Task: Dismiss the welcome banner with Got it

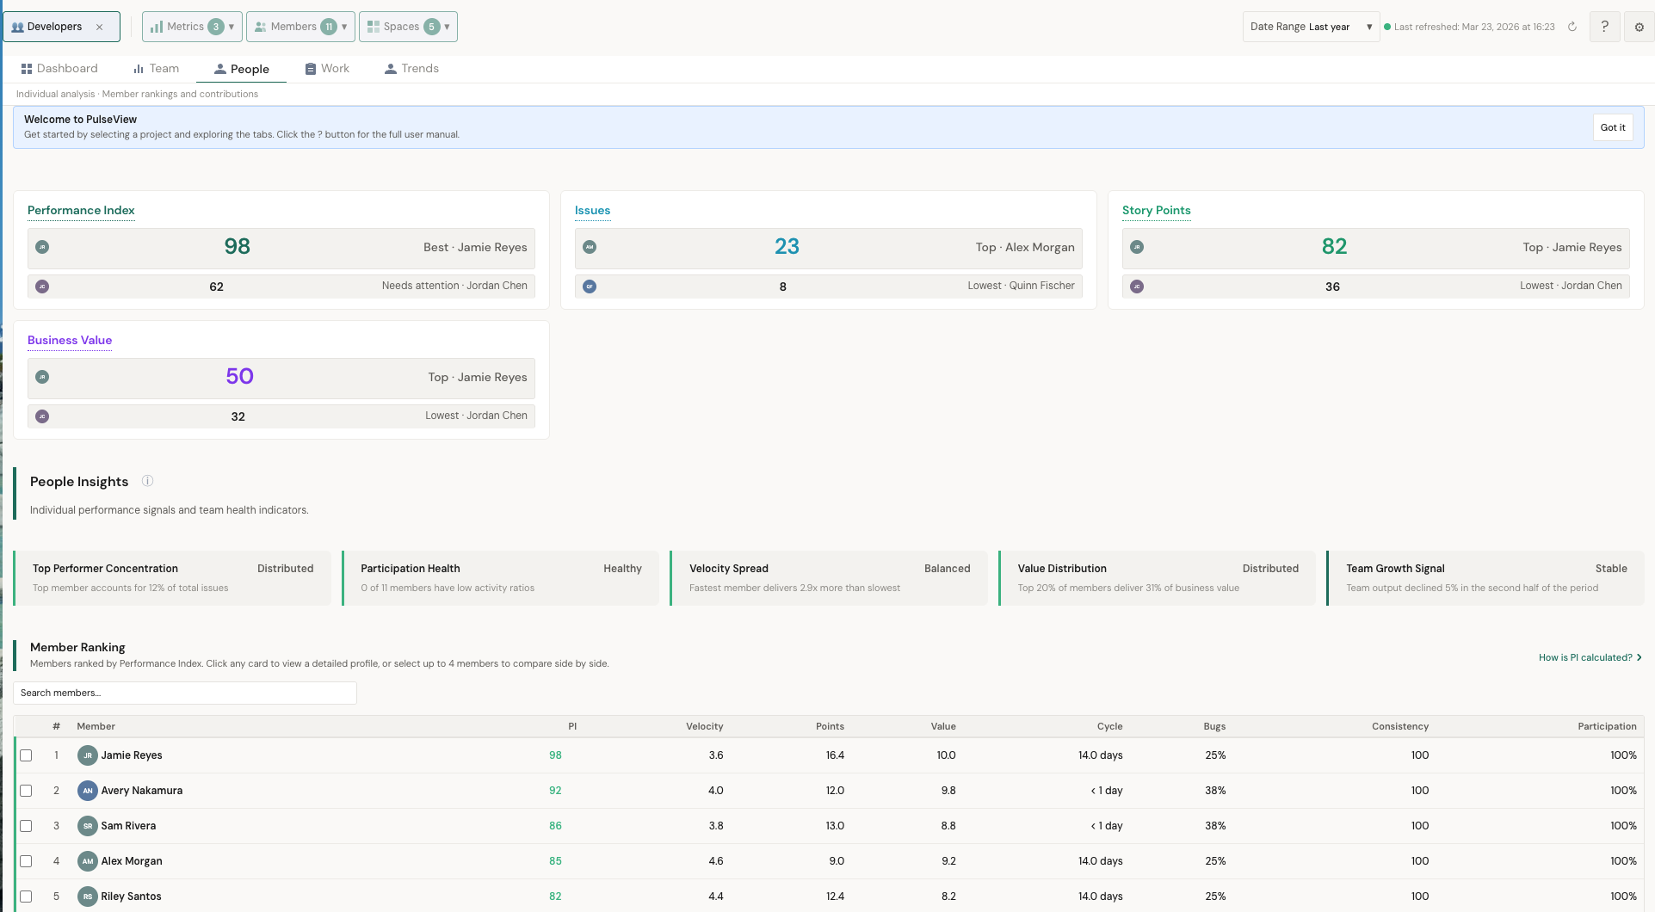Action: click(1613, 126)
